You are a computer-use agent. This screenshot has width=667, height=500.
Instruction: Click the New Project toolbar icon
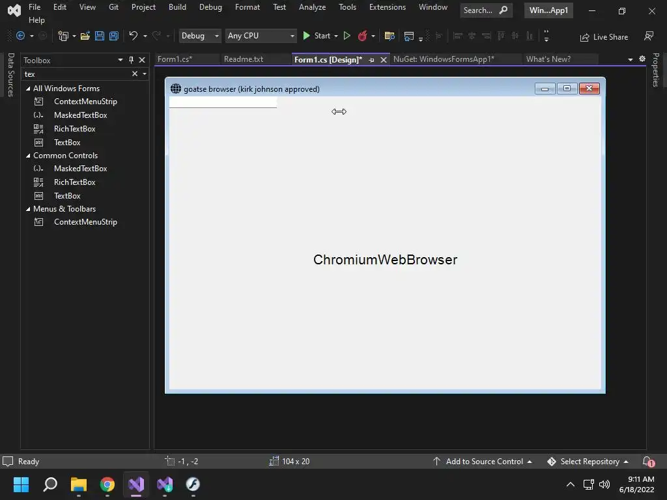coord(63,36)
